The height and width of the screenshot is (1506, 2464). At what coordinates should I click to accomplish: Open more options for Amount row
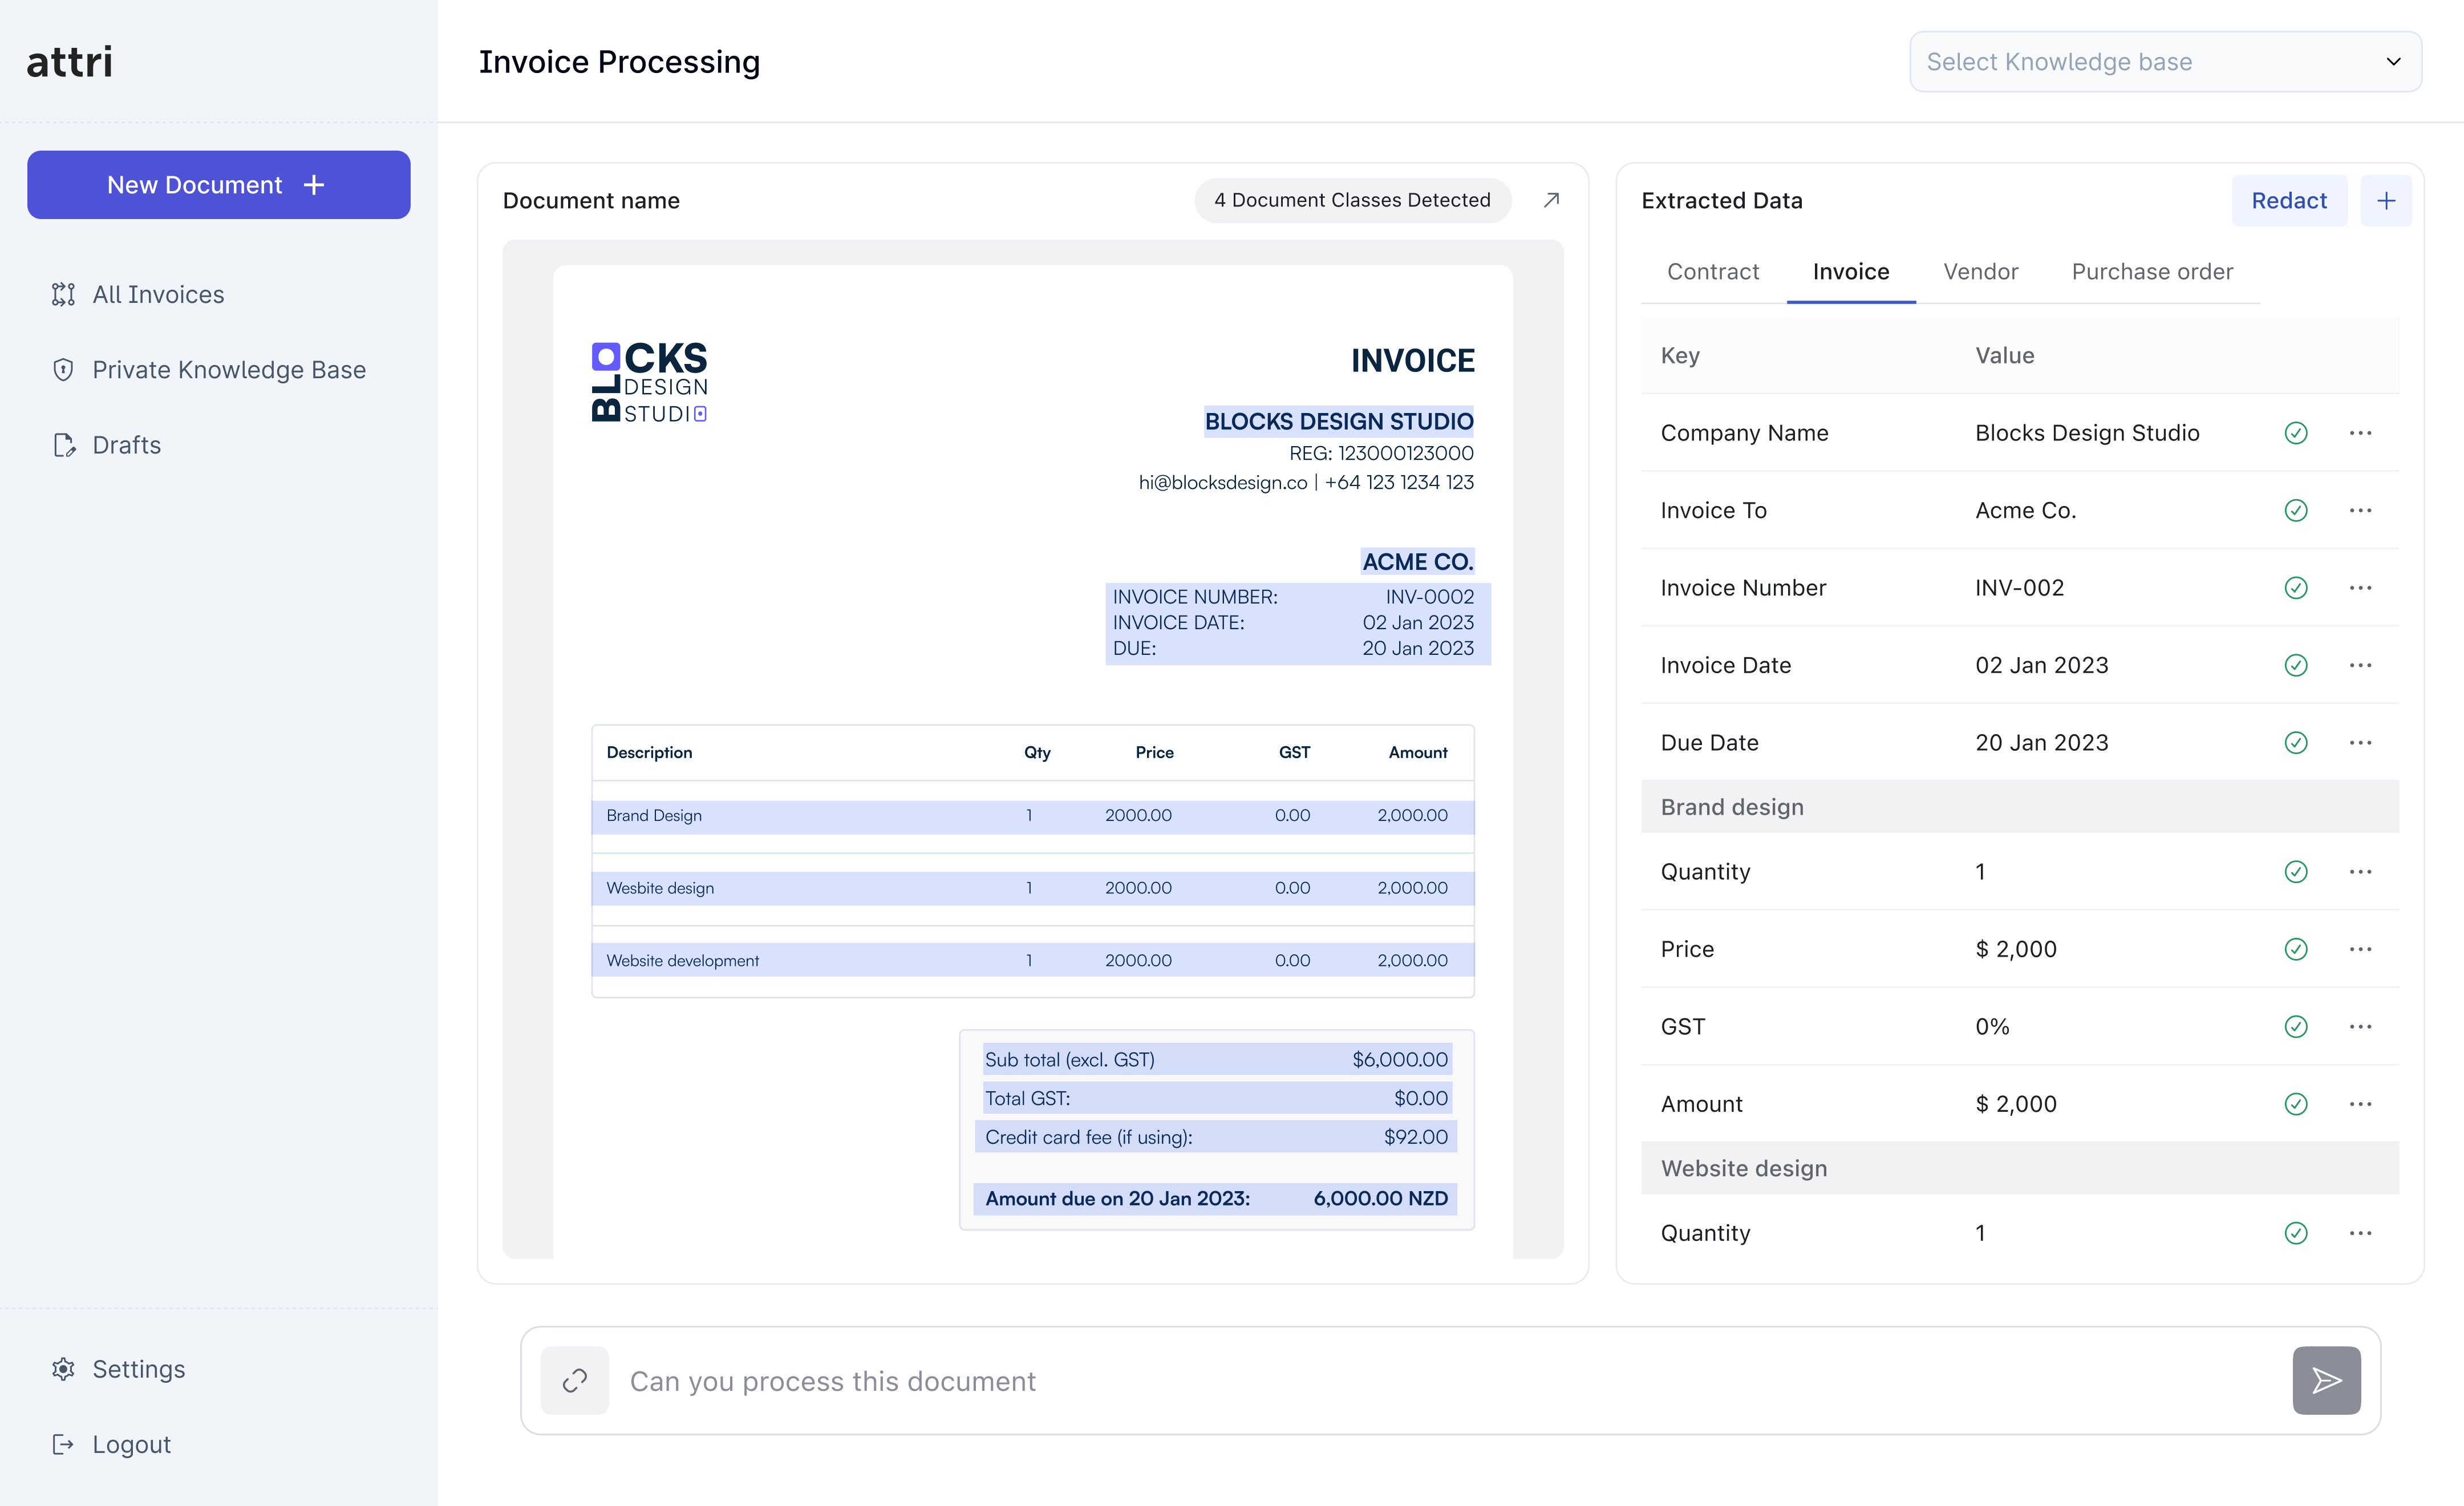[x=2360, y=1104]
